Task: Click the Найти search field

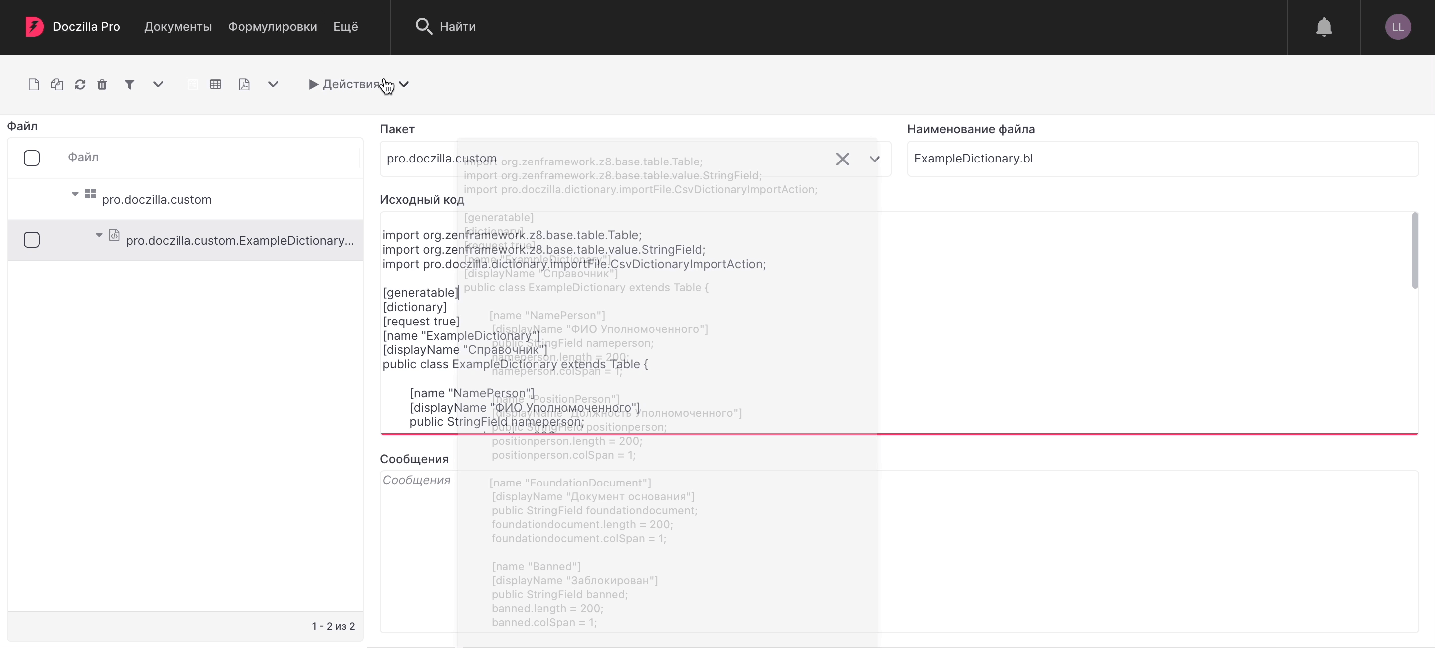Action: [x=457, y=27]
